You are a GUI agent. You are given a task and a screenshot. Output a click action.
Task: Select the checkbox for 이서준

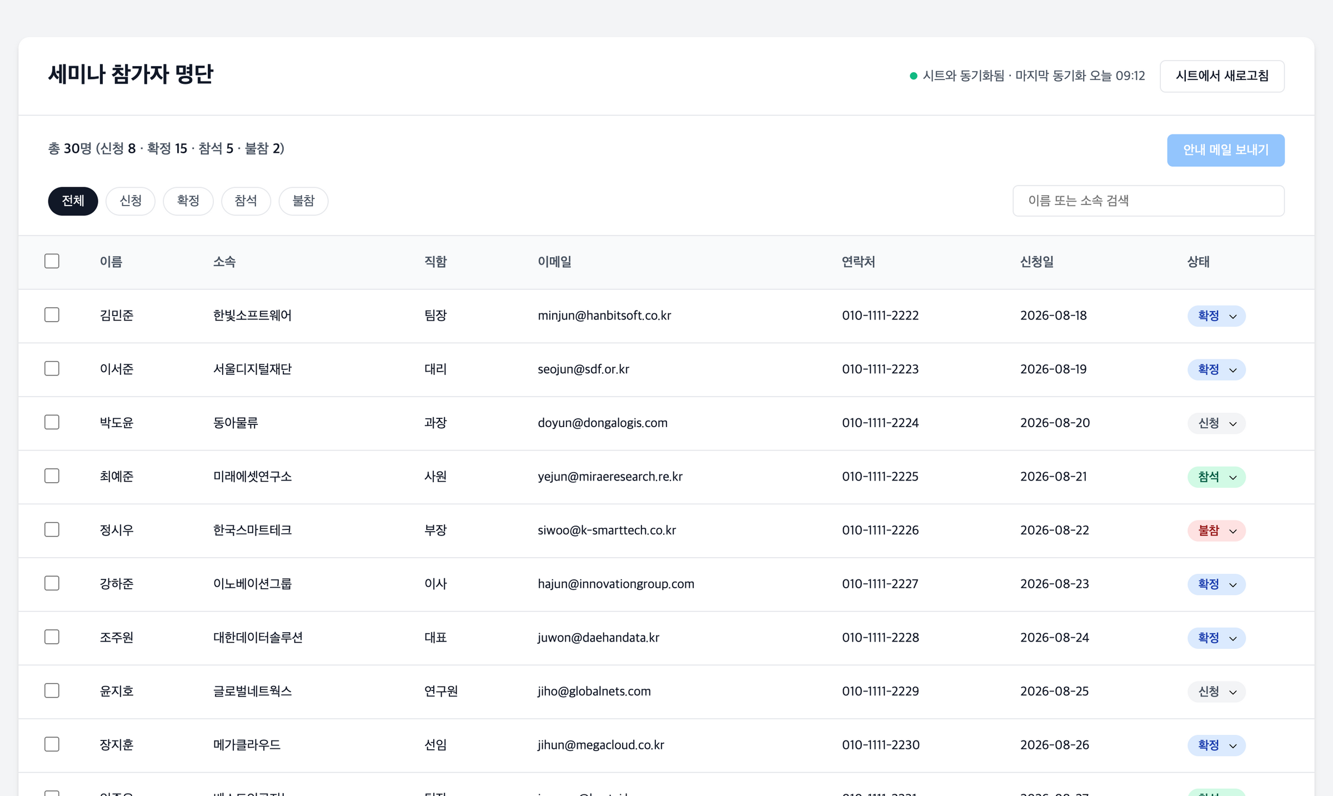(x=52, y=369)
